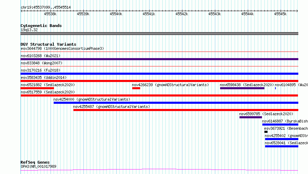308x174 pixels.
Task: Open variant nsv6517559 (Sedlazeck2020) label
Action: (48, 92)
